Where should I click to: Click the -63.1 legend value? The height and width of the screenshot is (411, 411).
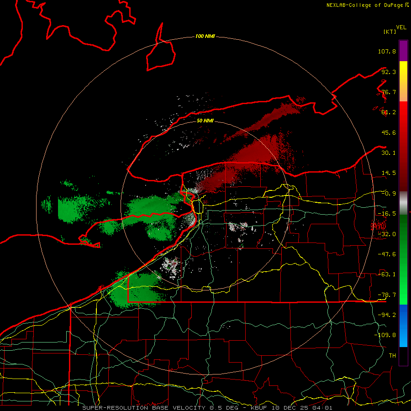387,274
